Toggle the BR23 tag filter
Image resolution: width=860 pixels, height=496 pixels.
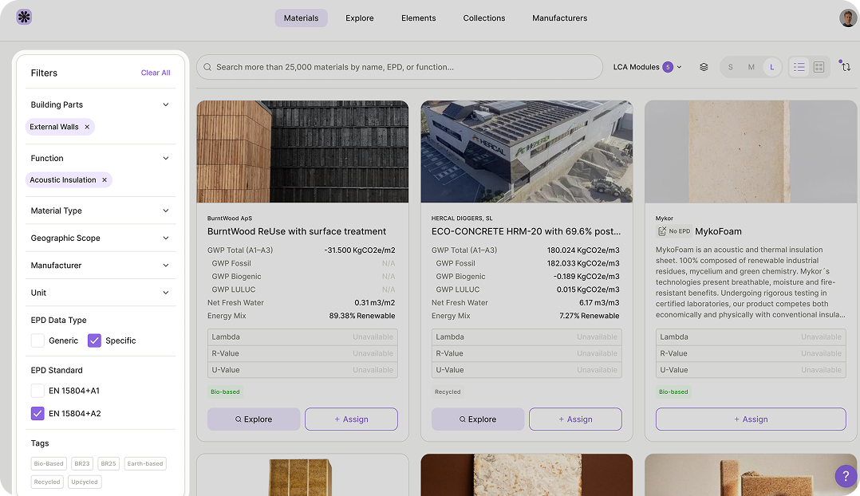click(82, 463)
